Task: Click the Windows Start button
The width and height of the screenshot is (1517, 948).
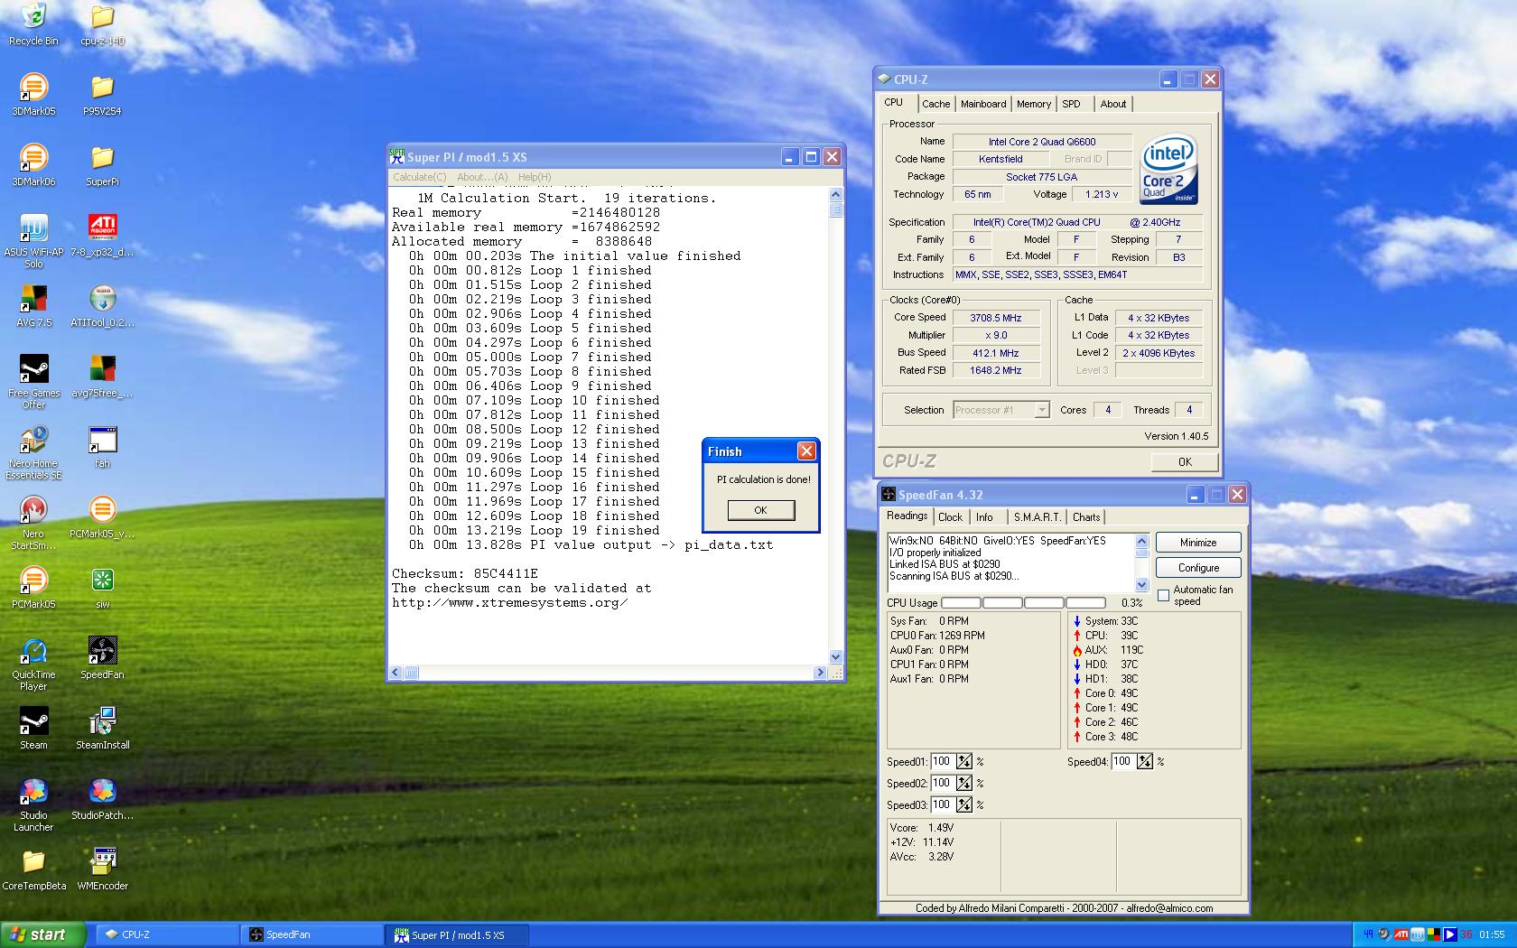Action: pyautogui.click(x=42, y=934)
